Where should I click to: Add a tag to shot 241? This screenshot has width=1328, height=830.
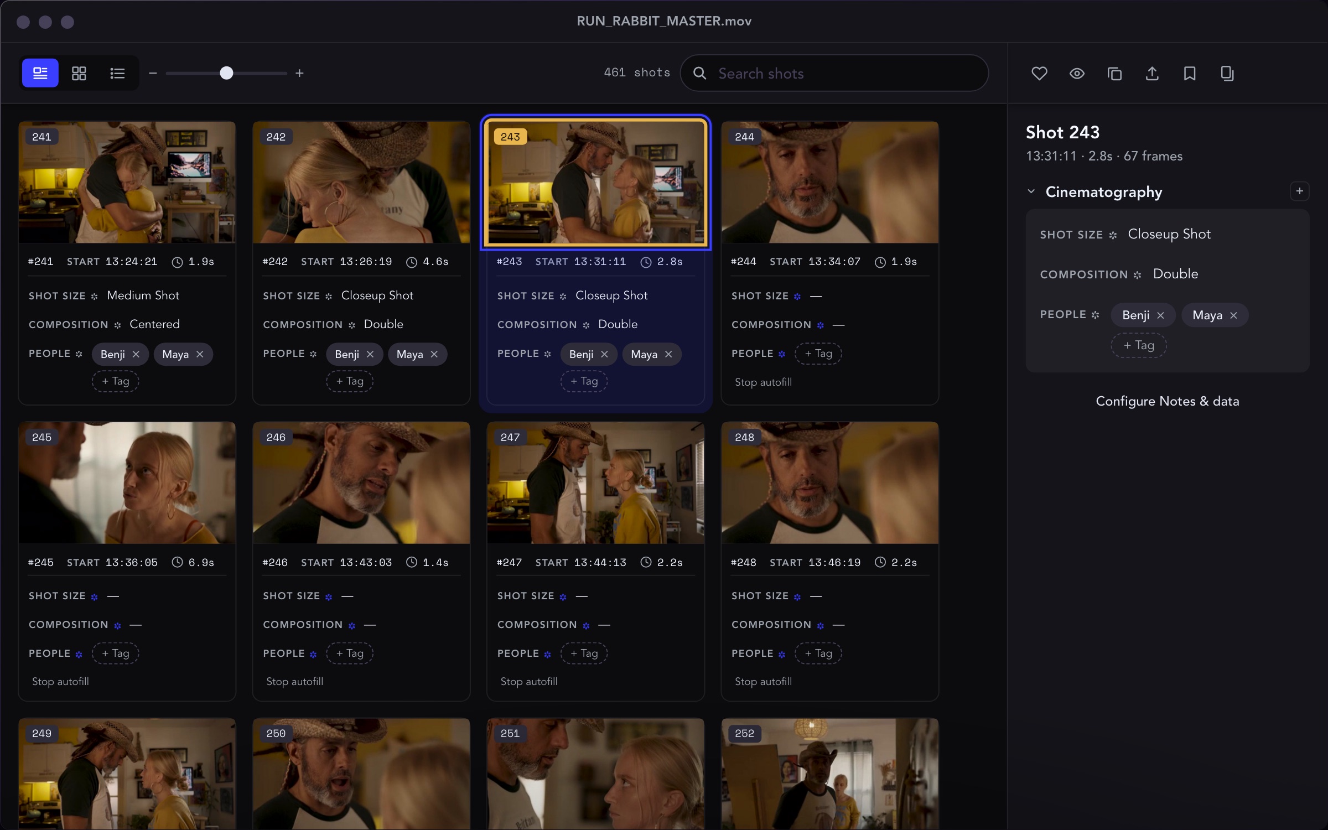tap(115, 381)
